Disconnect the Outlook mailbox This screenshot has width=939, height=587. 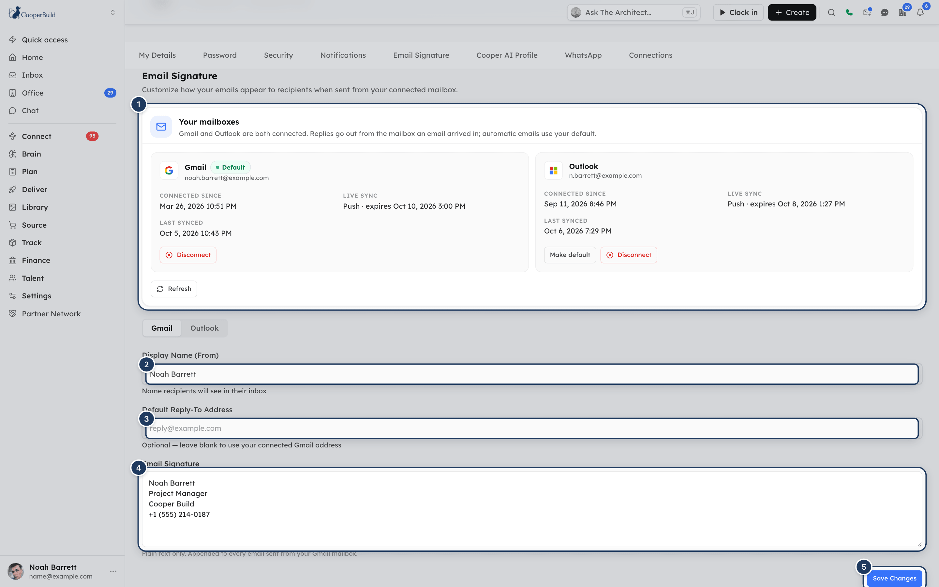629,255
